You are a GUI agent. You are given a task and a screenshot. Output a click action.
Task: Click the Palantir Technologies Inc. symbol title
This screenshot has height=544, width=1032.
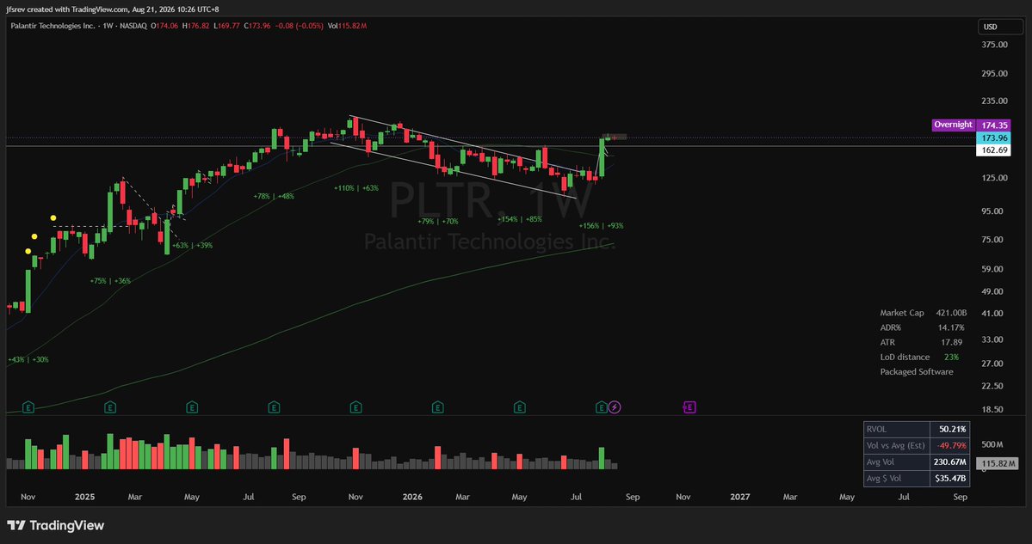(x=52, y=26)
